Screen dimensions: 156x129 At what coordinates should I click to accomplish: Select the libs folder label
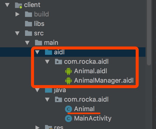(x=39, y=24)
